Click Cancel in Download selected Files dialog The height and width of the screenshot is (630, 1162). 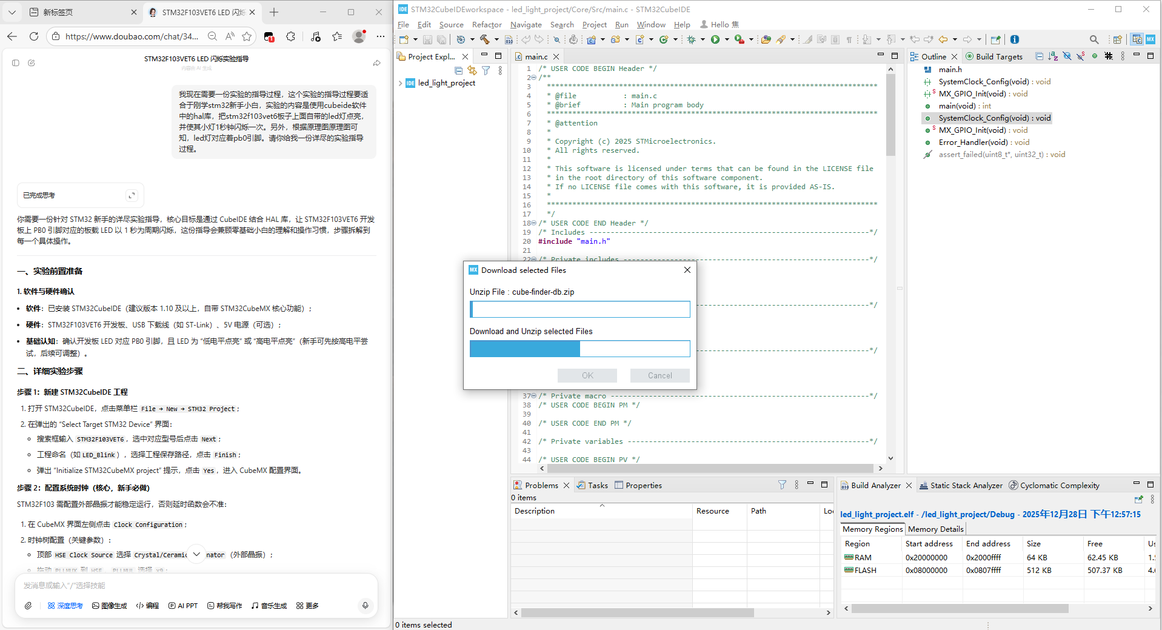coord(659,375)
